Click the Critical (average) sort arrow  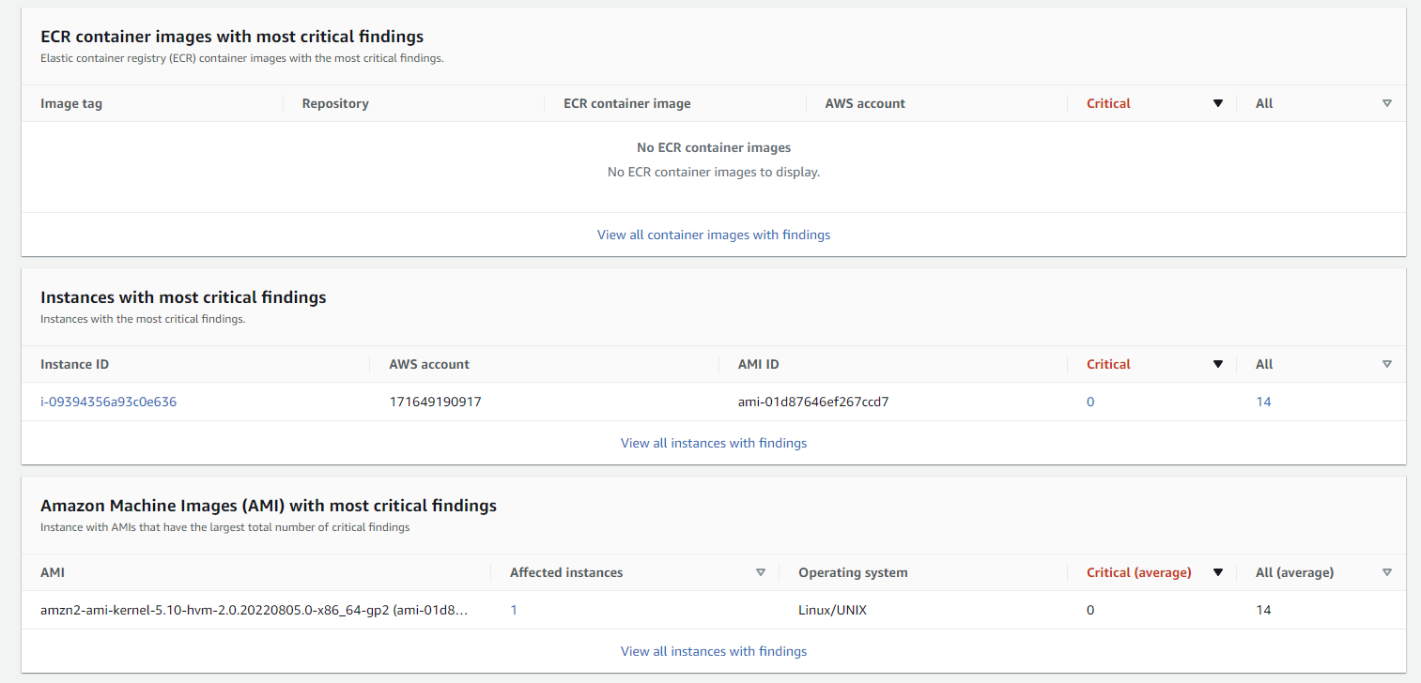1218,573
